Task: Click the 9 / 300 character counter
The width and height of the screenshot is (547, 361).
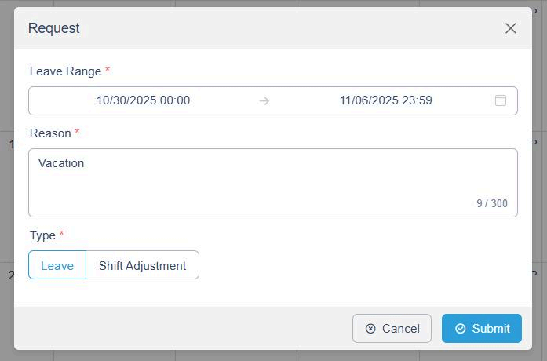Action: pyautogui.click(x=491, y=203)
